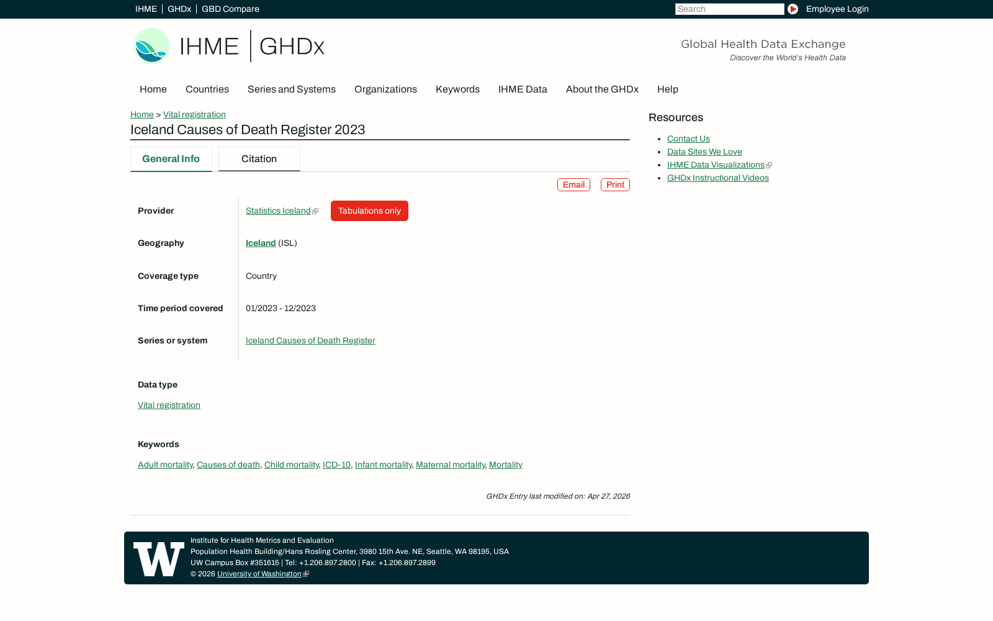Click Contact Us in Resources
Screen dimensions: 993x621
coord(688,139)
